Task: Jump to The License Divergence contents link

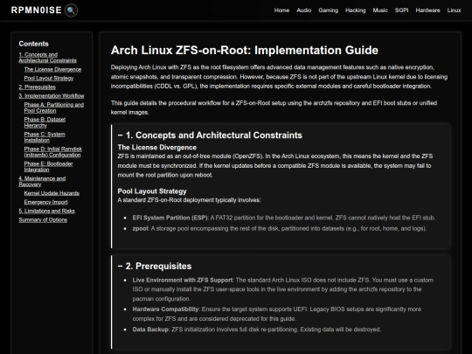Action: (x=52, y=69)
